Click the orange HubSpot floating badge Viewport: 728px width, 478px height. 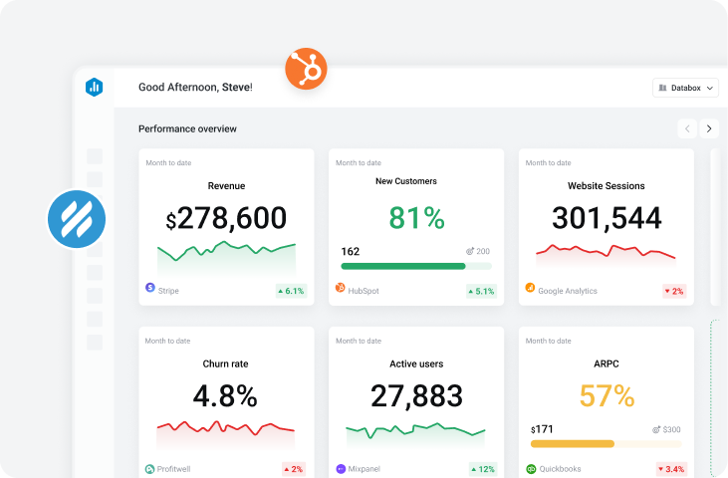pyautogui.click(x=306, y=70)
